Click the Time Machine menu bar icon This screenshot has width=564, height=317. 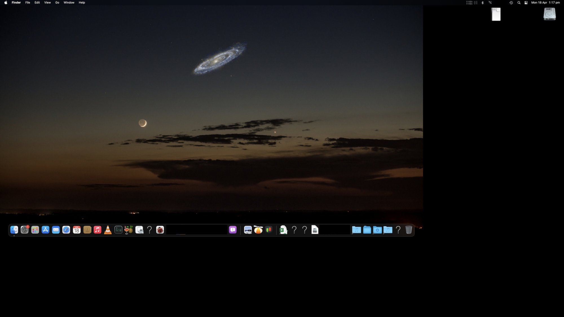[x=511, y=3]
